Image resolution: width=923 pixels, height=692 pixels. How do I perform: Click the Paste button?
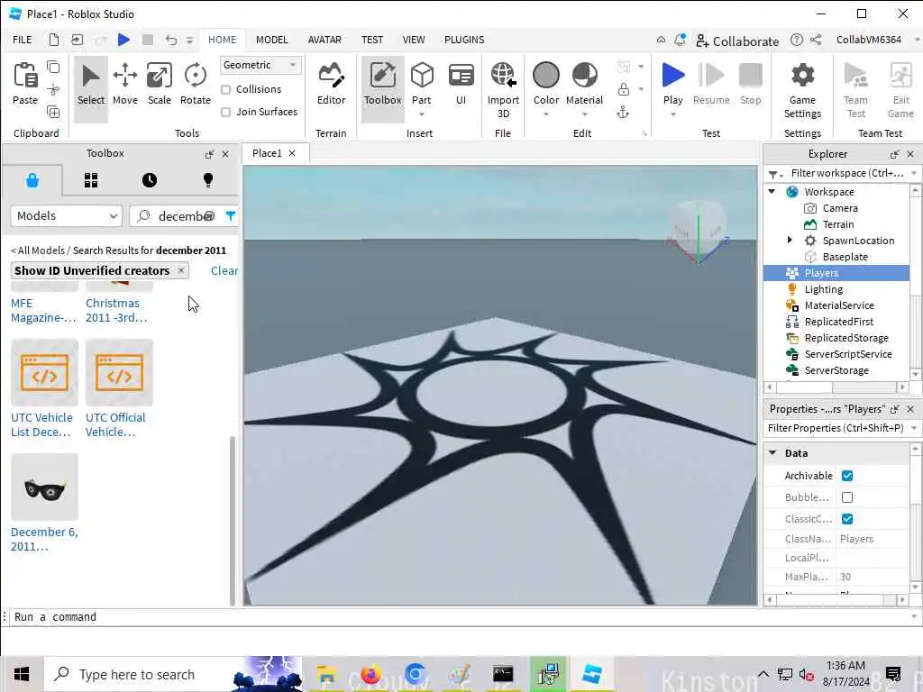pyautogui.click(x=24, y=84)
